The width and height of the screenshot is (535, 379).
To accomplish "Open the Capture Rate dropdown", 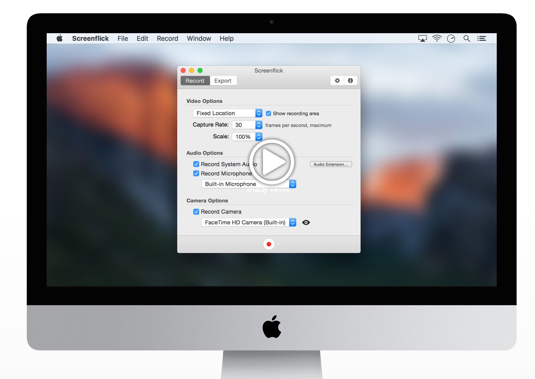I will pyautogui.click(x=247, y=125).
